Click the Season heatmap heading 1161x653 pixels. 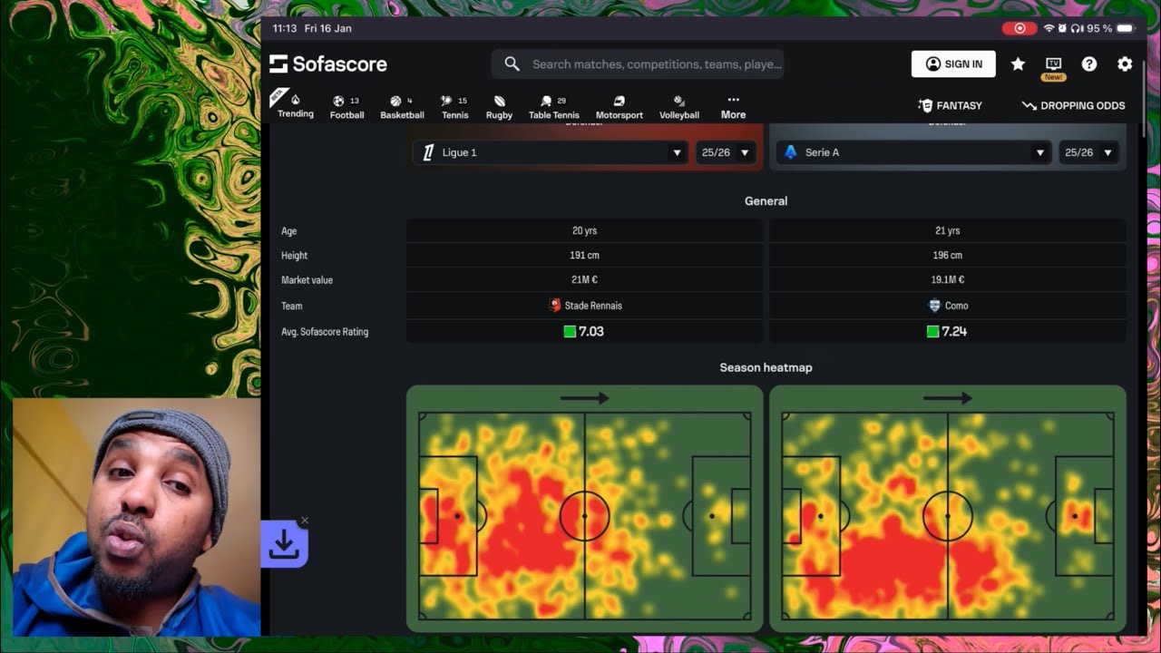pos(766,367)
